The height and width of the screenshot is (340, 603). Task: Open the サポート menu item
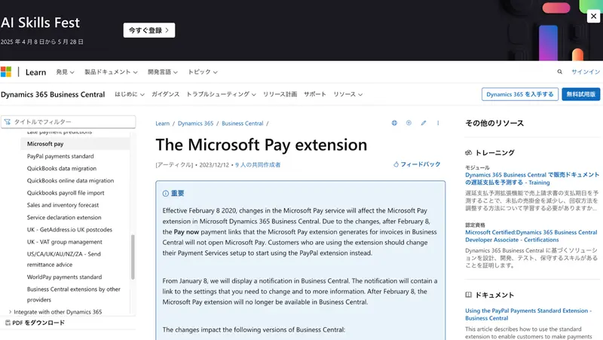point(315,94)
